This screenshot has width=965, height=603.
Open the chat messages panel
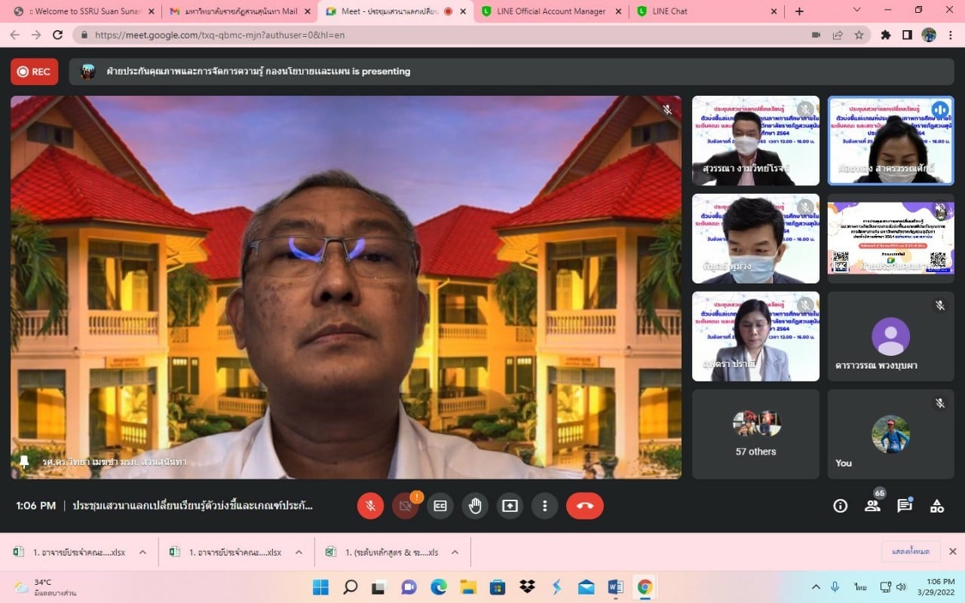pyautogui.click(x=905, y=506)
